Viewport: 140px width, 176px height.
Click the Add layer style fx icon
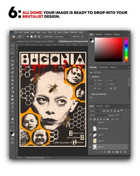[x=105, y=152]
